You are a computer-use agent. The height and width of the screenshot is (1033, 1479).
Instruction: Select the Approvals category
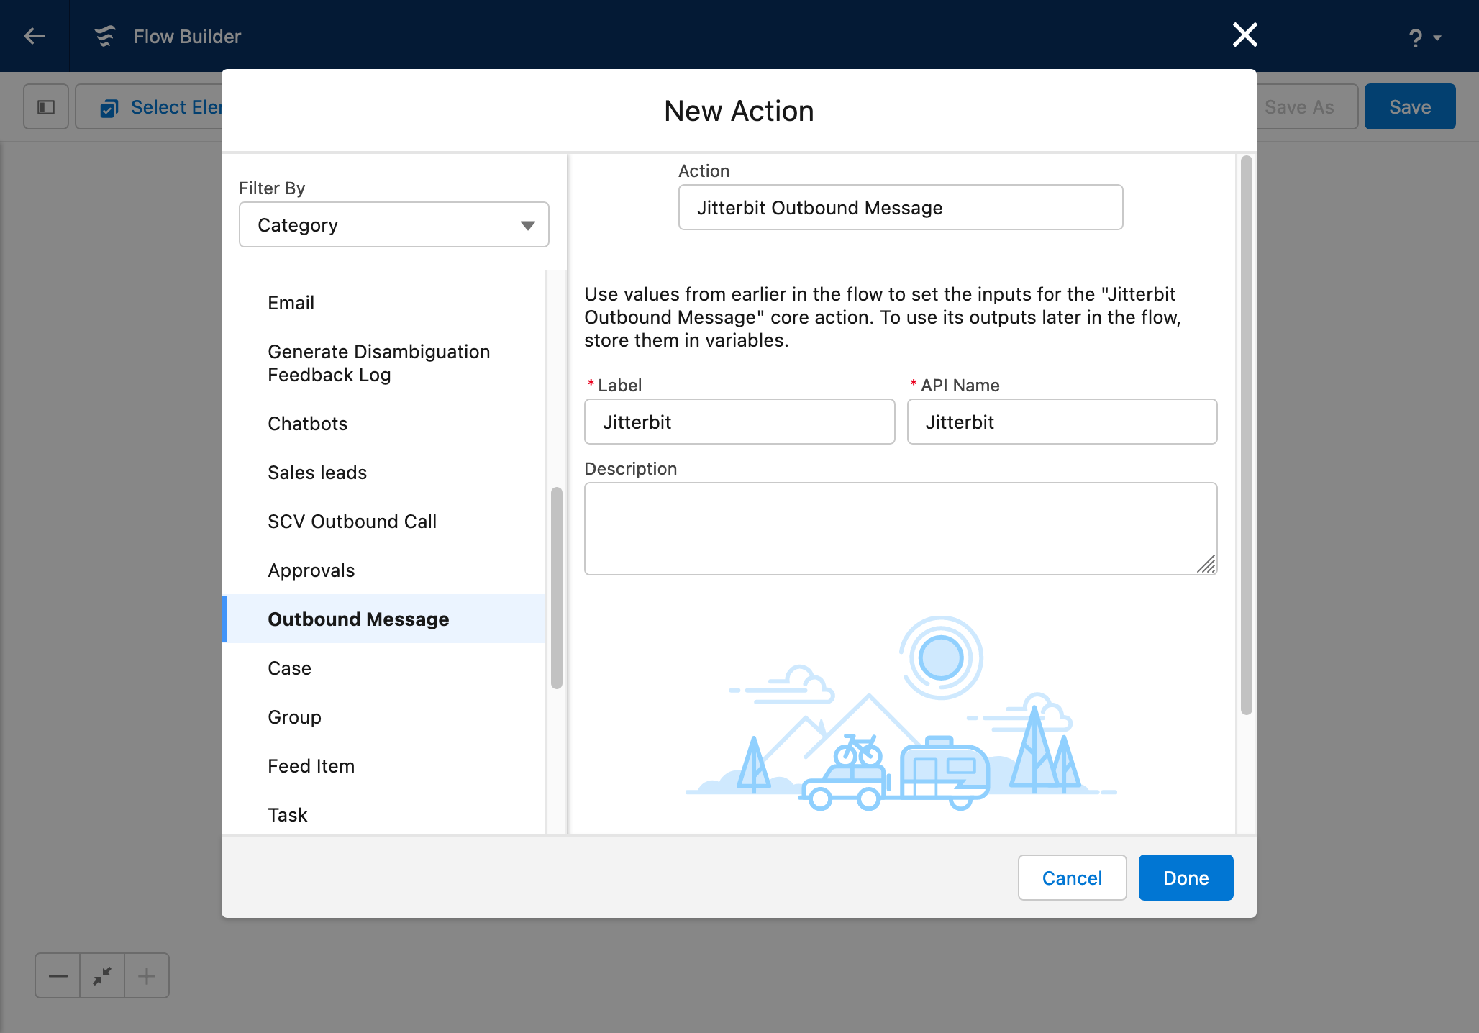pos(311,570)
